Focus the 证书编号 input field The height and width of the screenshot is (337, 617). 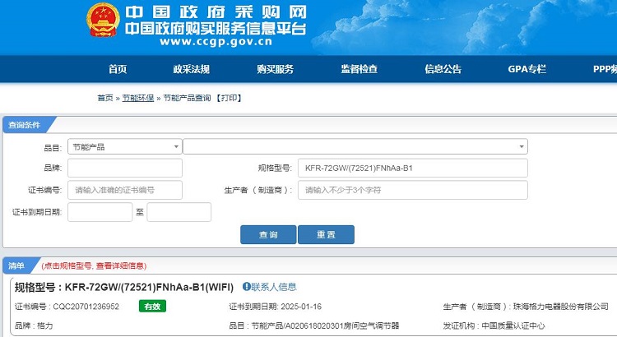tap(125, 190)
